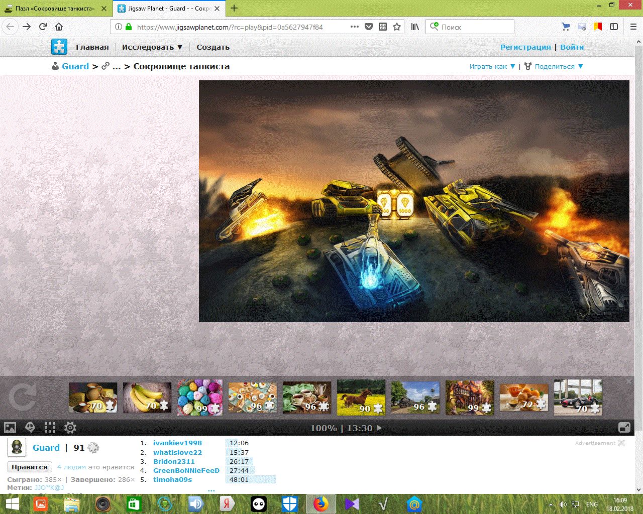Bookmark page with Firefox star icon

click(x=397, y=27)
